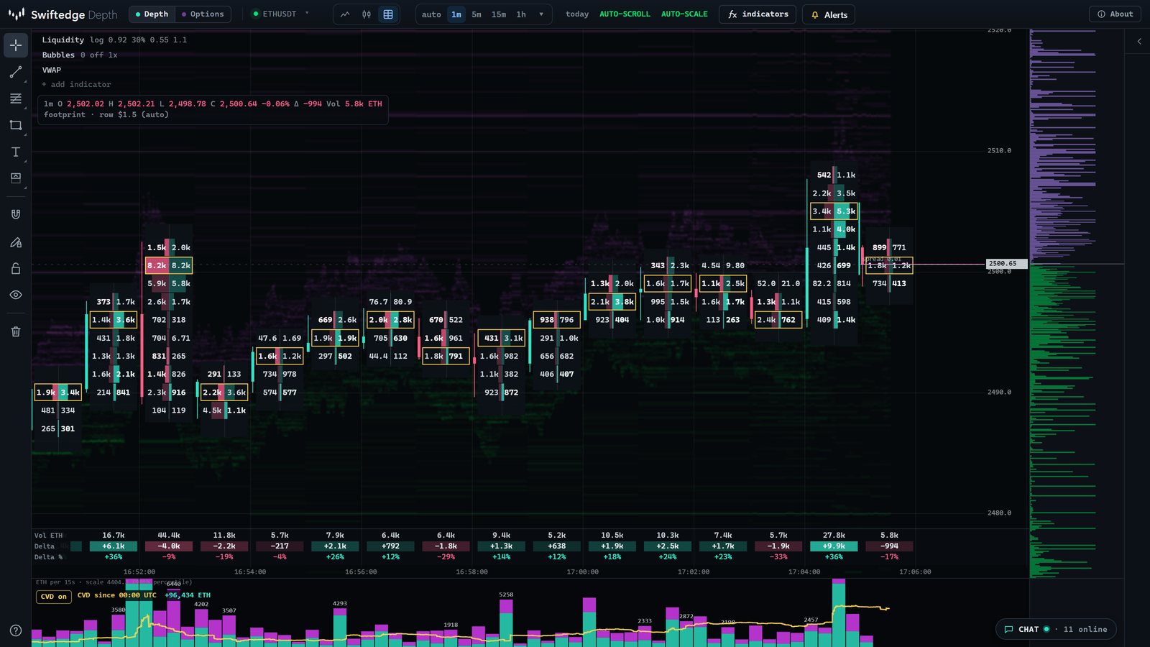Switch to line chart type

click(x=345, y=14)
